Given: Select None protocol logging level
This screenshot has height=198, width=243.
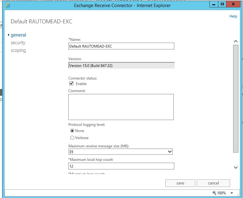Looking at the screenshot, I should 72,131.
